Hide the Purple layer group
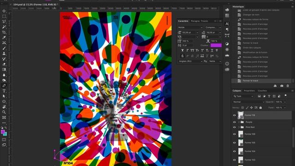Viewport: 295px width, 166px height. pyautogui.click(x=234, y=122)
